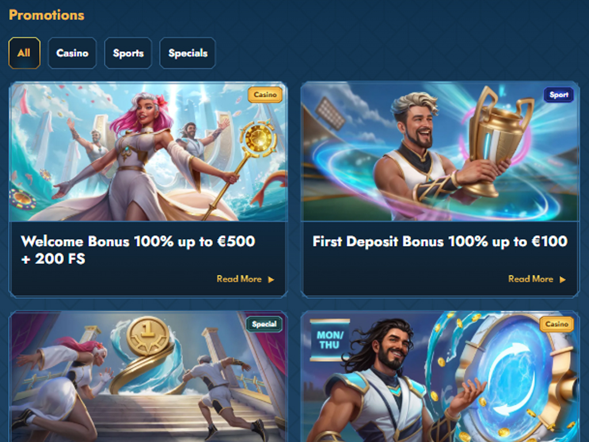Click Read More on Welcome Bonus card
This screenshot has width=589, height=442.
point(239,279)
